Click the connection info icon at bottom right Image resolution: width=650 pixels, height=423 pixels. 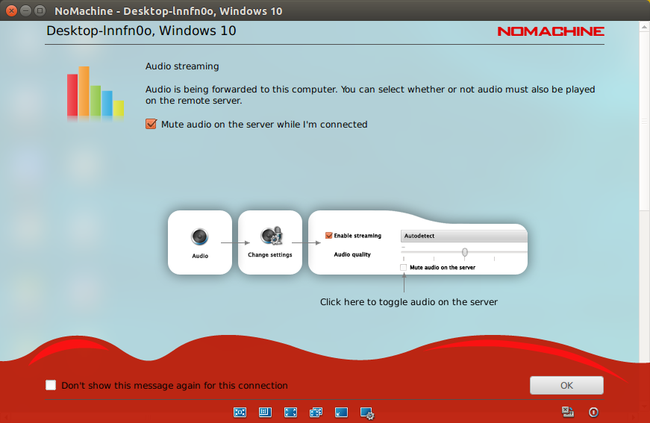pos(567,411)
